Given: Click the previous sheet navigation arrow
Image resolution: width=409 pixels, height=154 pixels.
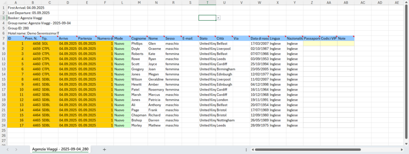Looking at the screenshot, I should (x=8, y=150).
